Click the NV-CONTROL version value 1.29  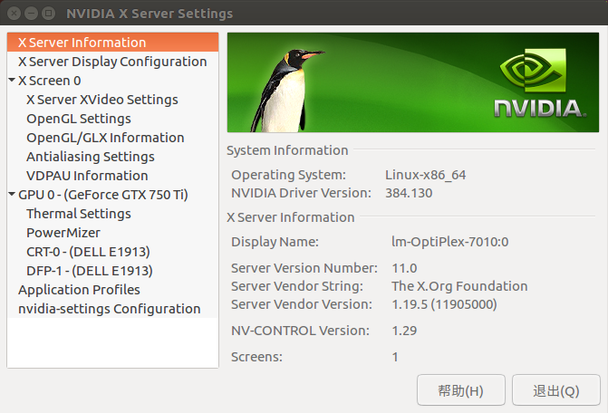tap(404, 331)
